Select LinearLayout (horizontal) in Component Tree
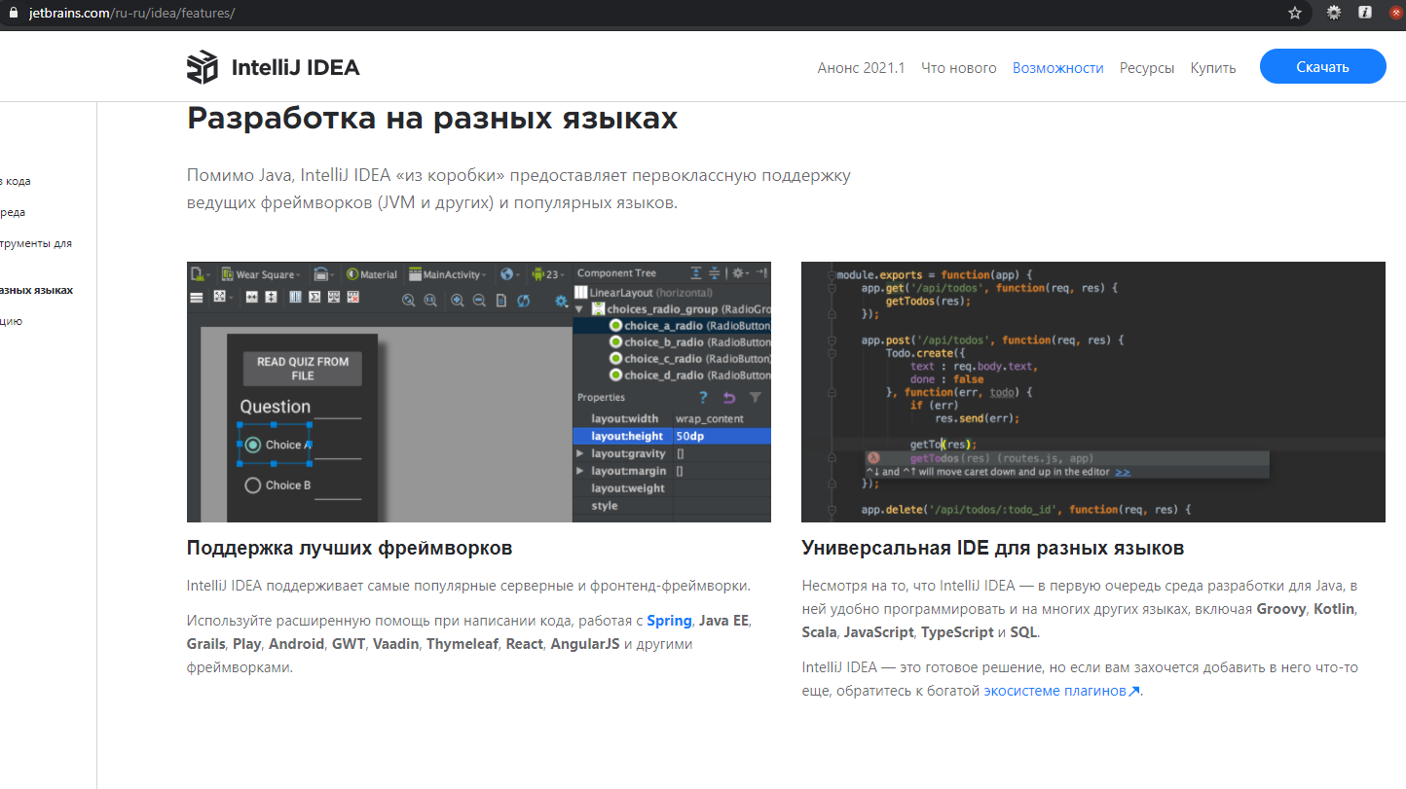The width and height of the screenshot is (1406, 789). 644,293
